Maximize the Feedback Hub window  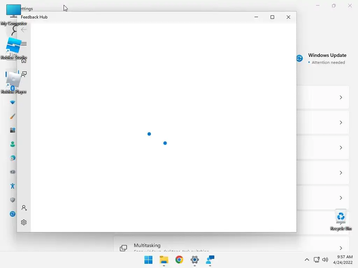[272, 17]
